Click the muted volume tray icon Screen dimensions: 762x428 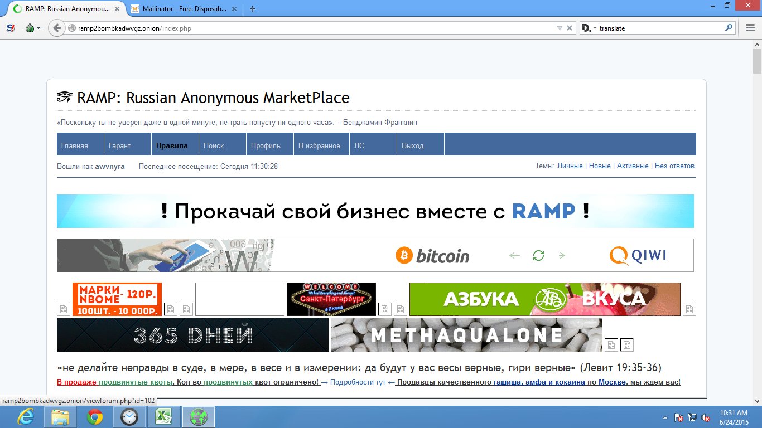[706, 417]
